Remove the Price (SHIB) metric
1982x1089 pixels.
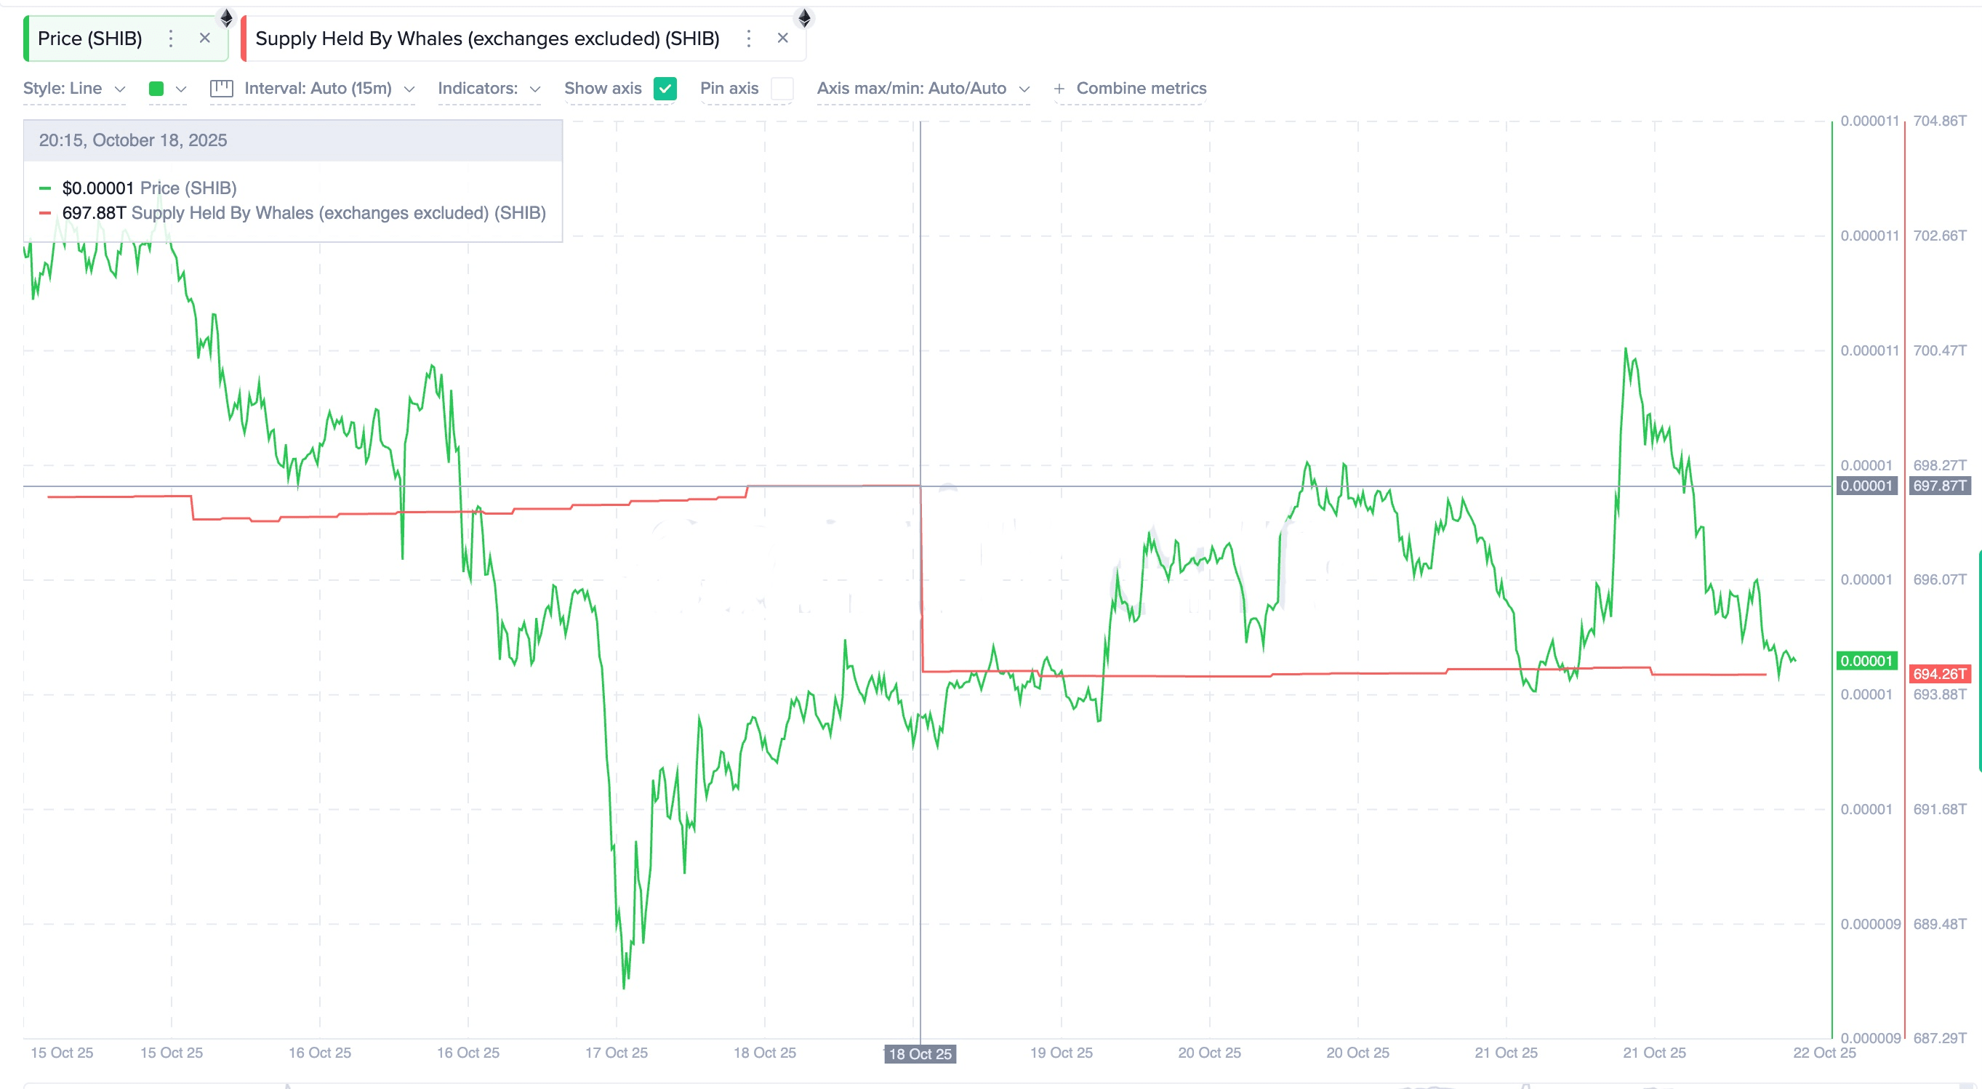(204, 38)
